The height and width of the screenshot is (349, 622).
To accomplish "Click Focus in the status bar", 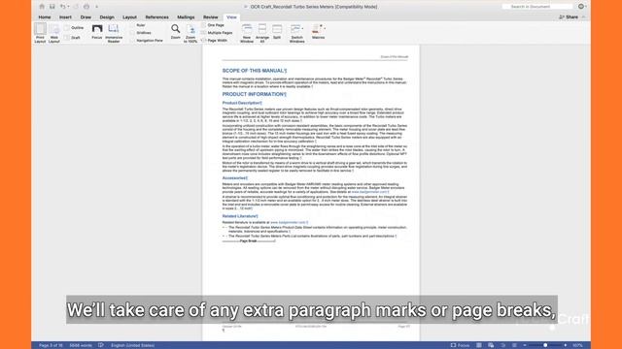I will point(460,345).
